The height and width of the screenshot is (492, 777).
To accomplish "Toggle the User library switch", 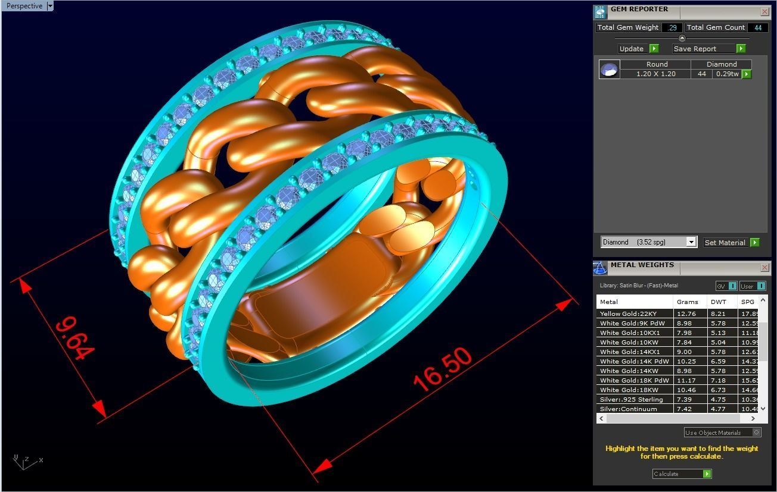I will click(753, 286).
